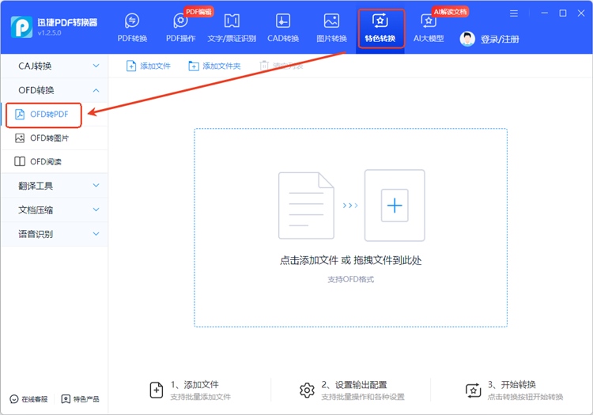Screen dimensions: 593x415
Task: Open the 语音识别 section label
Action: [x=36, y=234]
